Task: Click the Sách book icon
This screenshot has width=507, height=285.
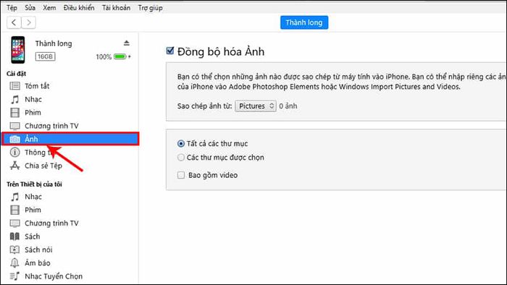Action: [x=15, y=237]
